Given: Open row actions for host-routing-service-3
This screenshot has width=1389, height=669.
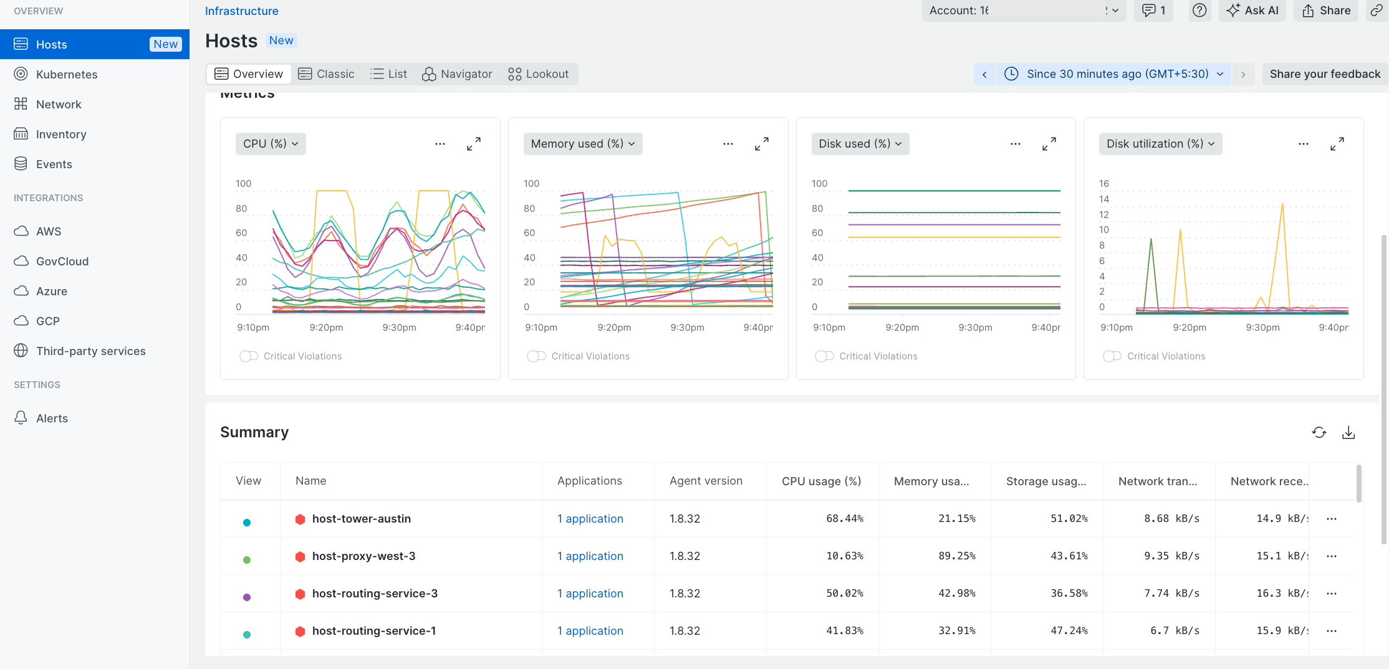Looking at the screenshot, I should pos(1332,594).
